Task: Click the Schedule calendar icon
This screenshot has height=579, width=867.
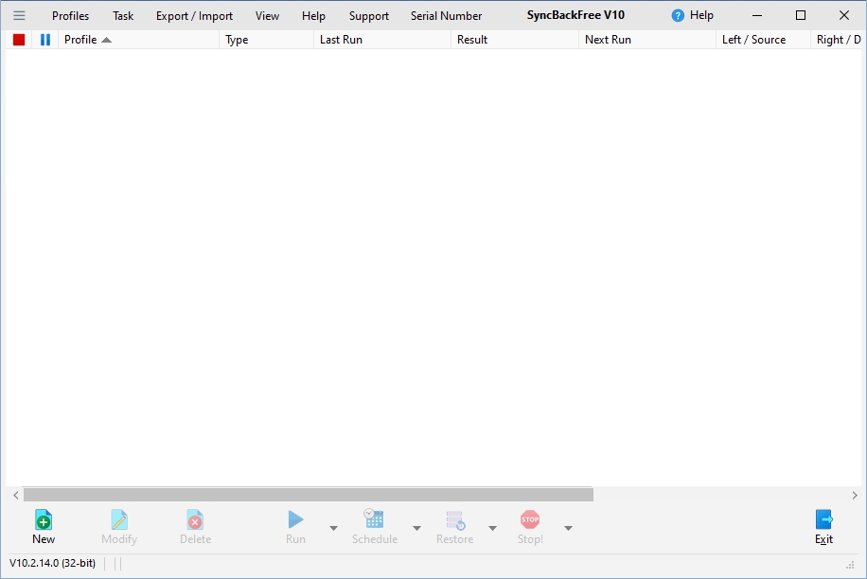Action: coord(374,519)
